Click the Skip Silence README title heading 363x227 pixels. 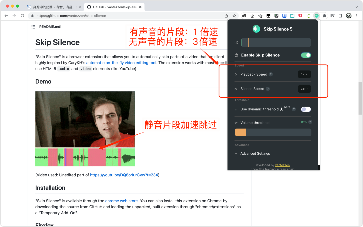[57, 42]
